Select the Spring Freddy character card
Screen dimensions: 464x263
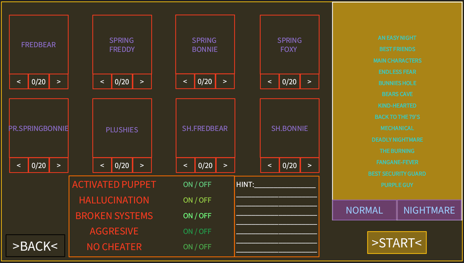122,44
